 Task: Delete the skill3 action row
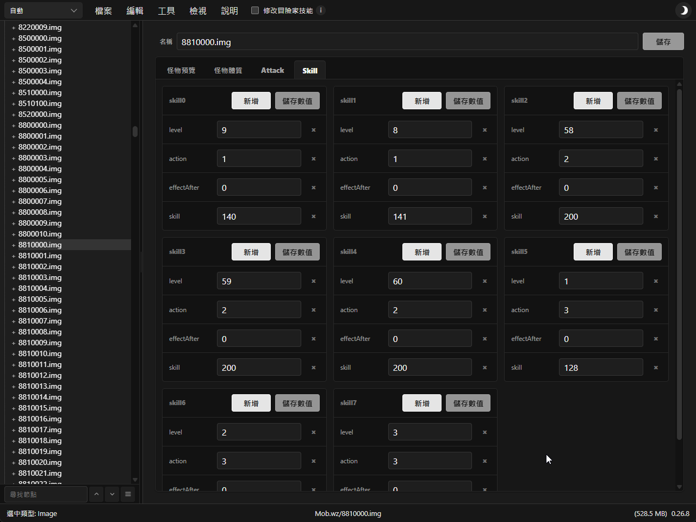[314, 310]
